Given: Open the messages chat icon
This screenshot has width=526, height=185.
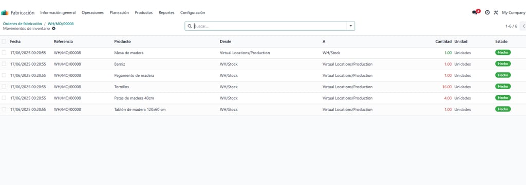Looking at the screenshot, I should [474, 12].
